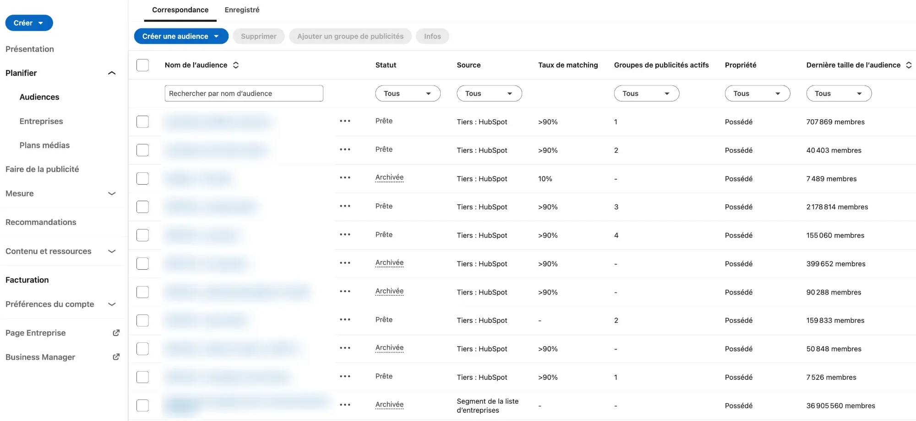Image resolution: width=916 pixels, height=421 pixels.
Task: Click the Archivée status of 7 489 membres
Action: pyautogui.click(x=389, y=177)
